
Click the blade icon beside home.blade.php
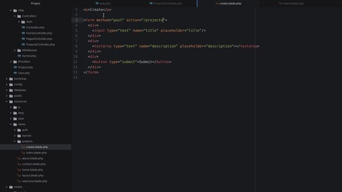pyautogui.click(x=19, y=170)
